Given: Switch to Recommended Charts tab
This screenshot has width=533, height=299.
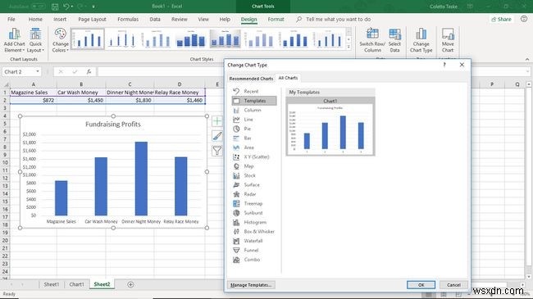Looking at the screenshot, I should pos(251,79).
